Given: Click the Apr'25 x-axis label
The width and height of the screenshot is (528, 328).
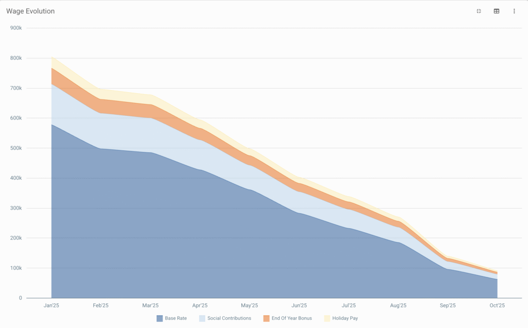Looking at the screenshot, I should coord(200,305).
